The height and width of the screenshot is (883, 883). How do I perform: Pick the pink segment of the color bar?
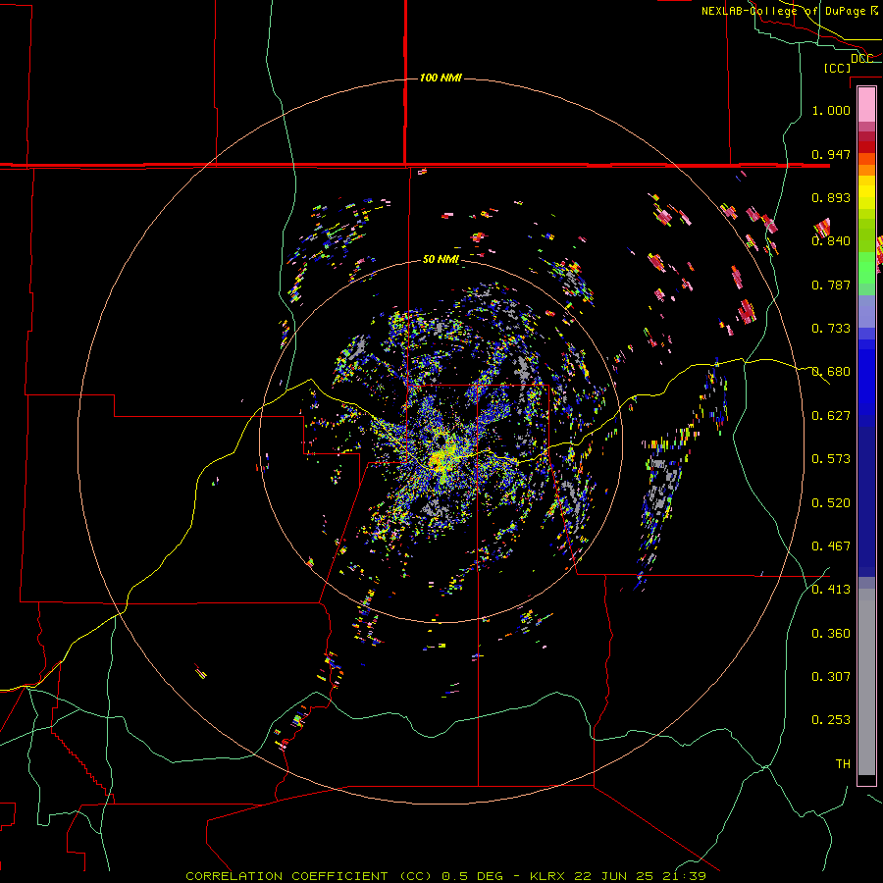pyautogui.click(x=866, y=104)
